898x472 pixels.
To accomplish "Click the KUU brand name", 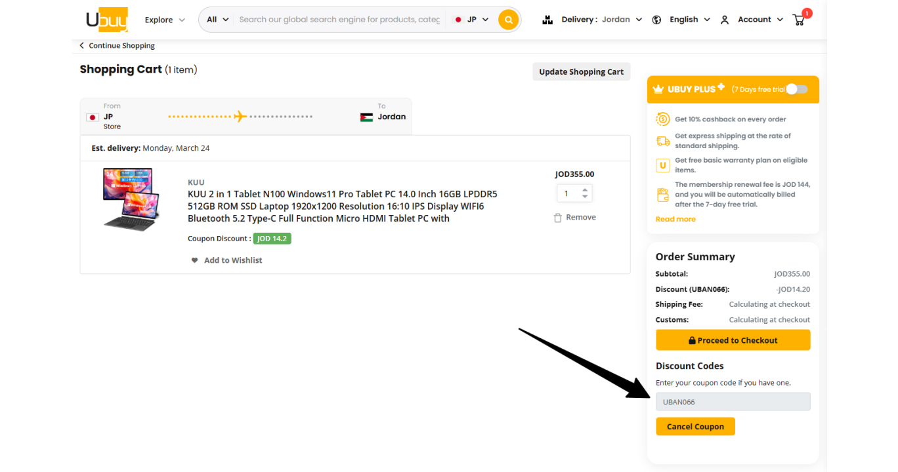I will 196,182.
